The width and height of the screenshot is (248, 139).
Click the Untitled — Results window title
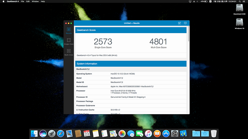tap(132, 23)
